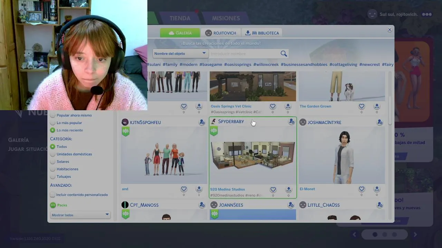Open the Oasis Springs Vet Clinic thumbnail

tap(253, 86)
